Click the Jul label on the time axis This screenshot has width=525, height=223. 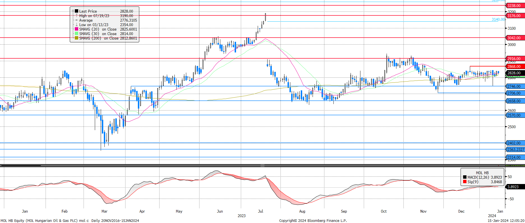coord(261,211)
